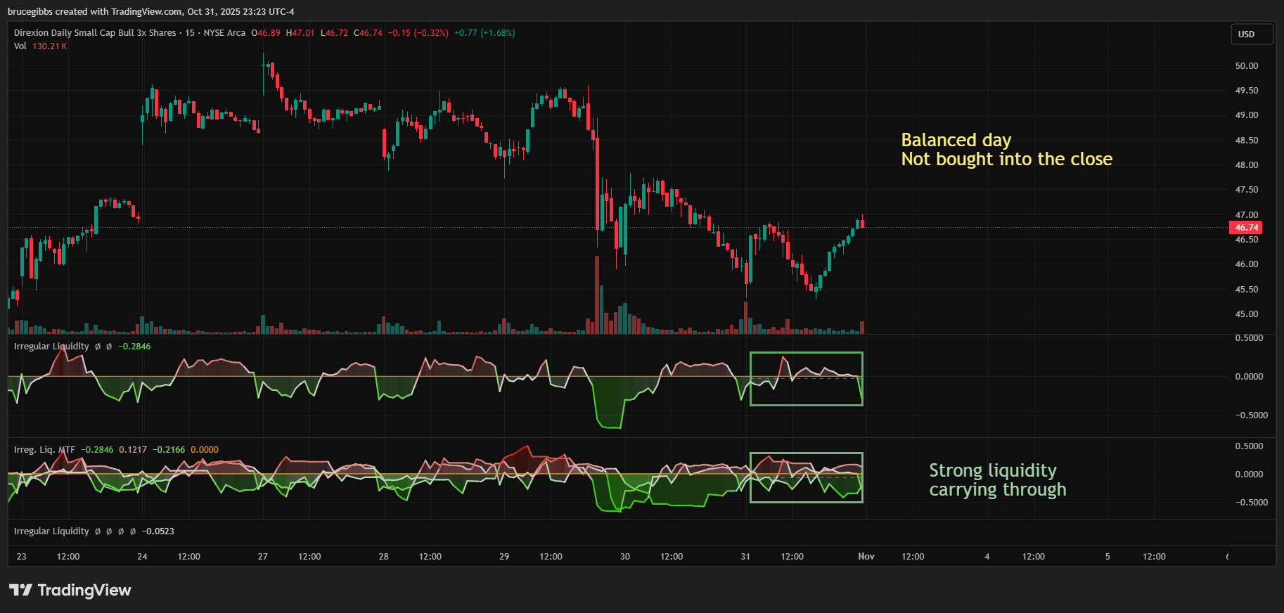Select Irregular Liquidity legend showing -0.2846
Screen dimensions: 1284x613
click(x=51, y=347)
